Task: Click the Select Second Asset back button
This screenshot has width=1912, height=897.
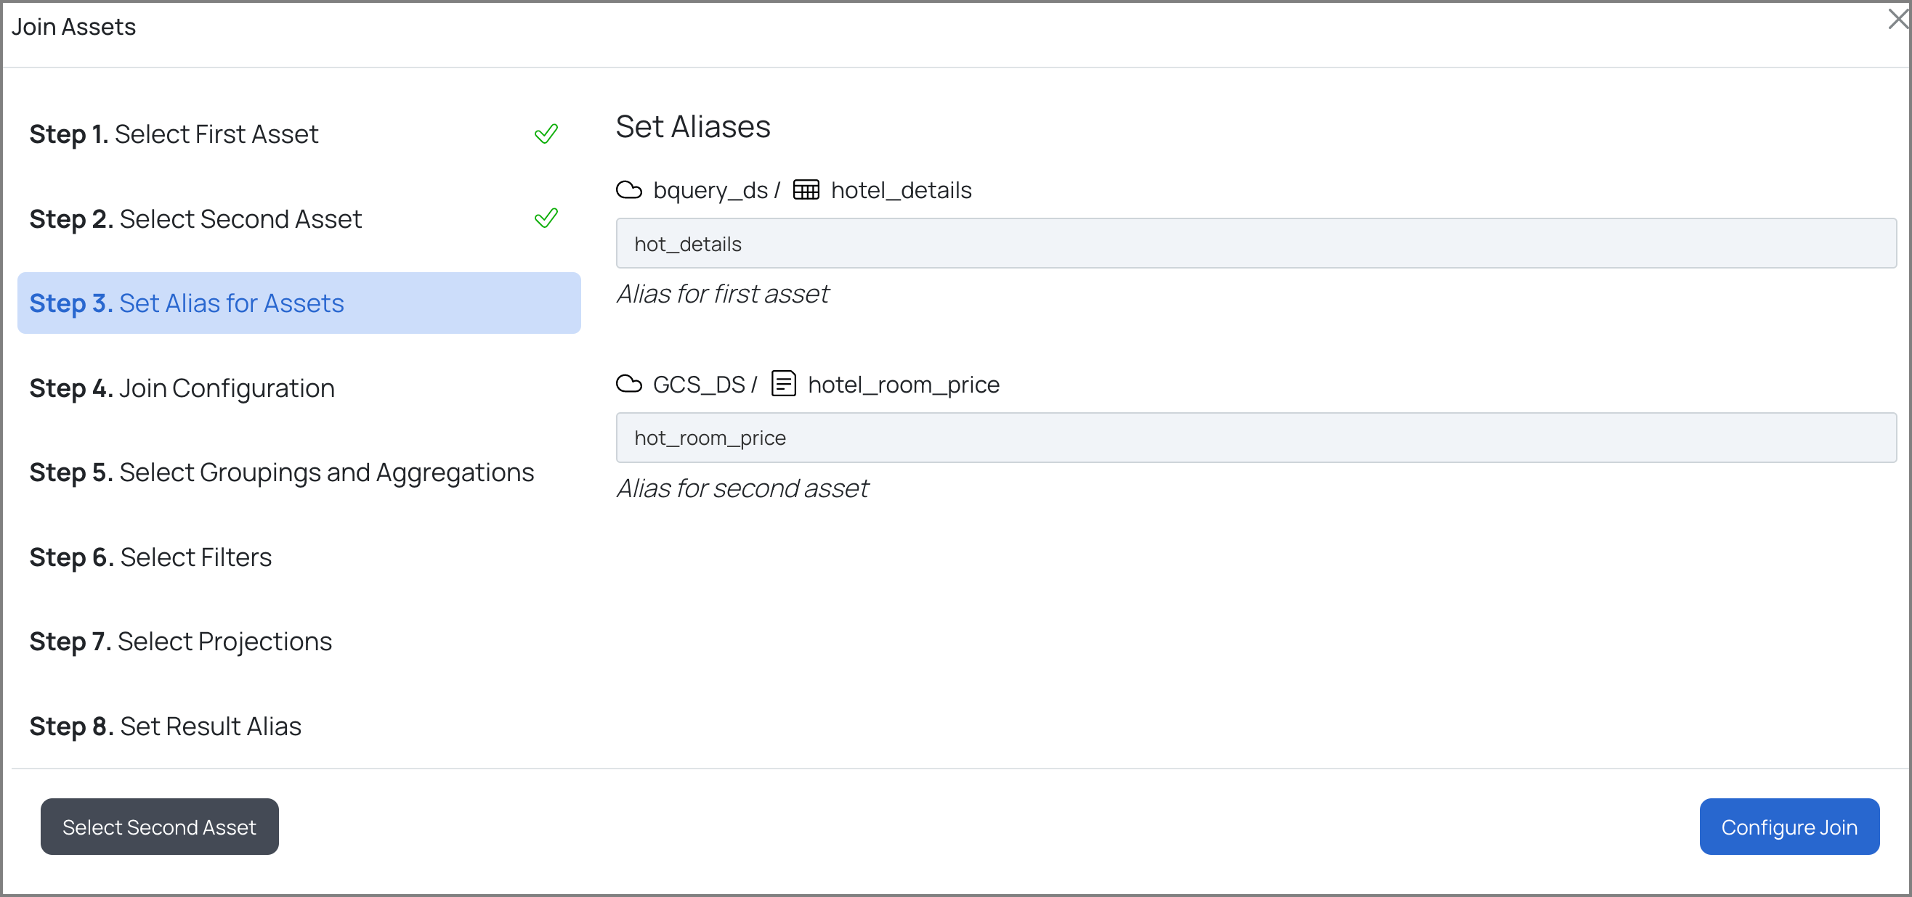Action: click(160, 827)
